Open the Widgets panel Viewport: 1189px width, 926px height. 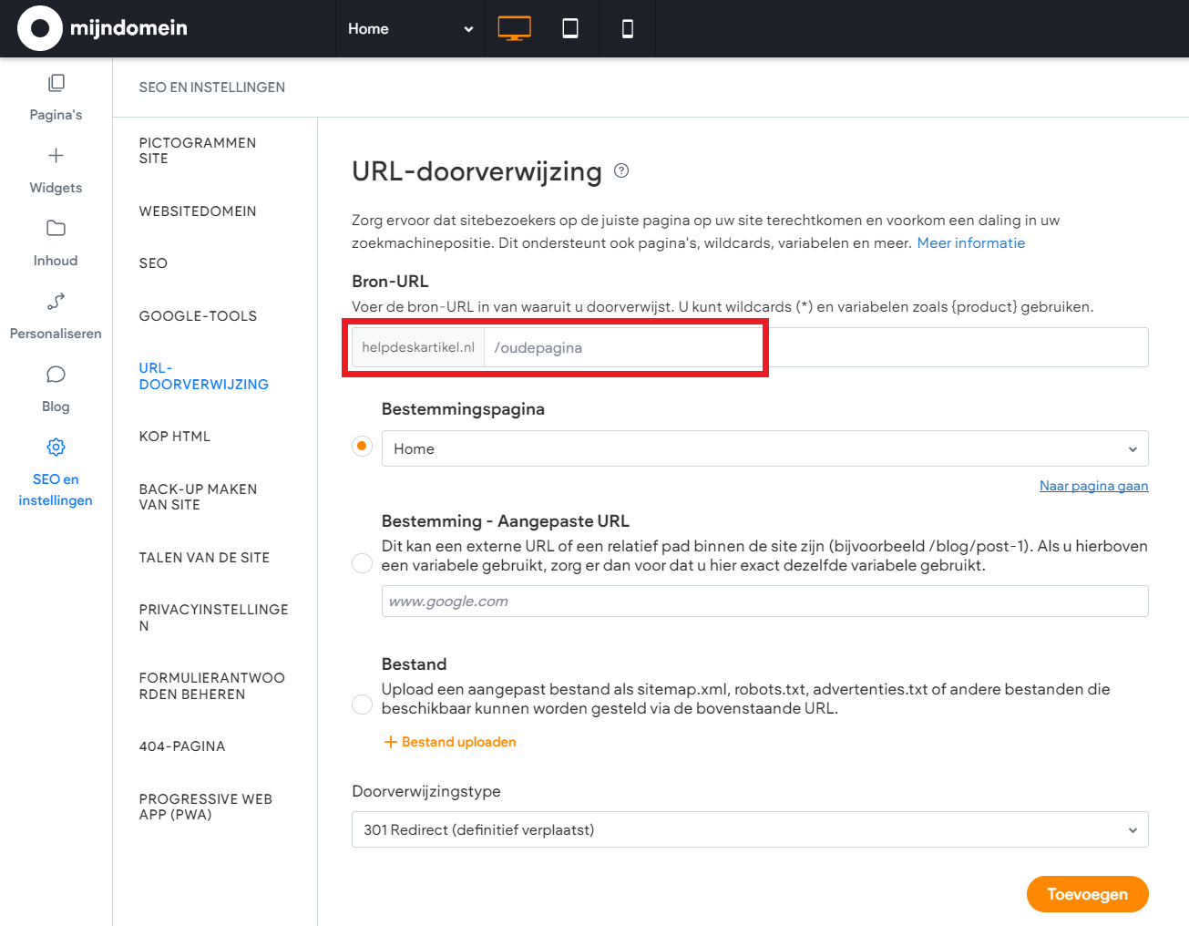(56, 170)
